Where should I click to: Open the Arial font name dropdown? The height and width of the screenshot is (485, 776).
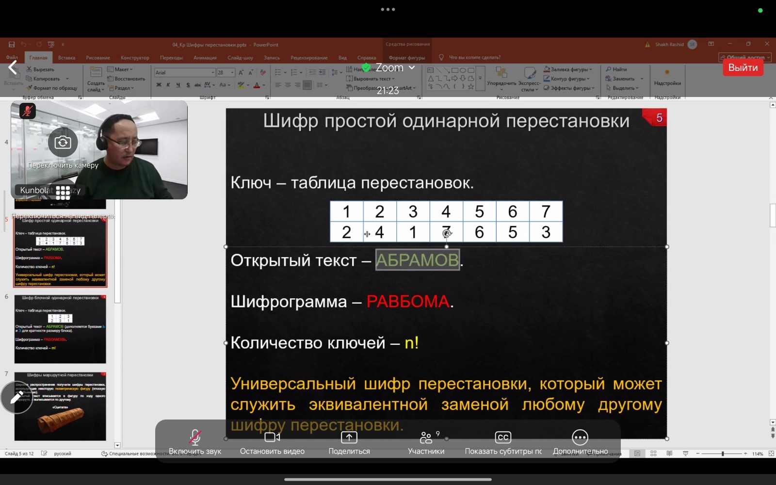pyautogui.click(x=212, y=73)
